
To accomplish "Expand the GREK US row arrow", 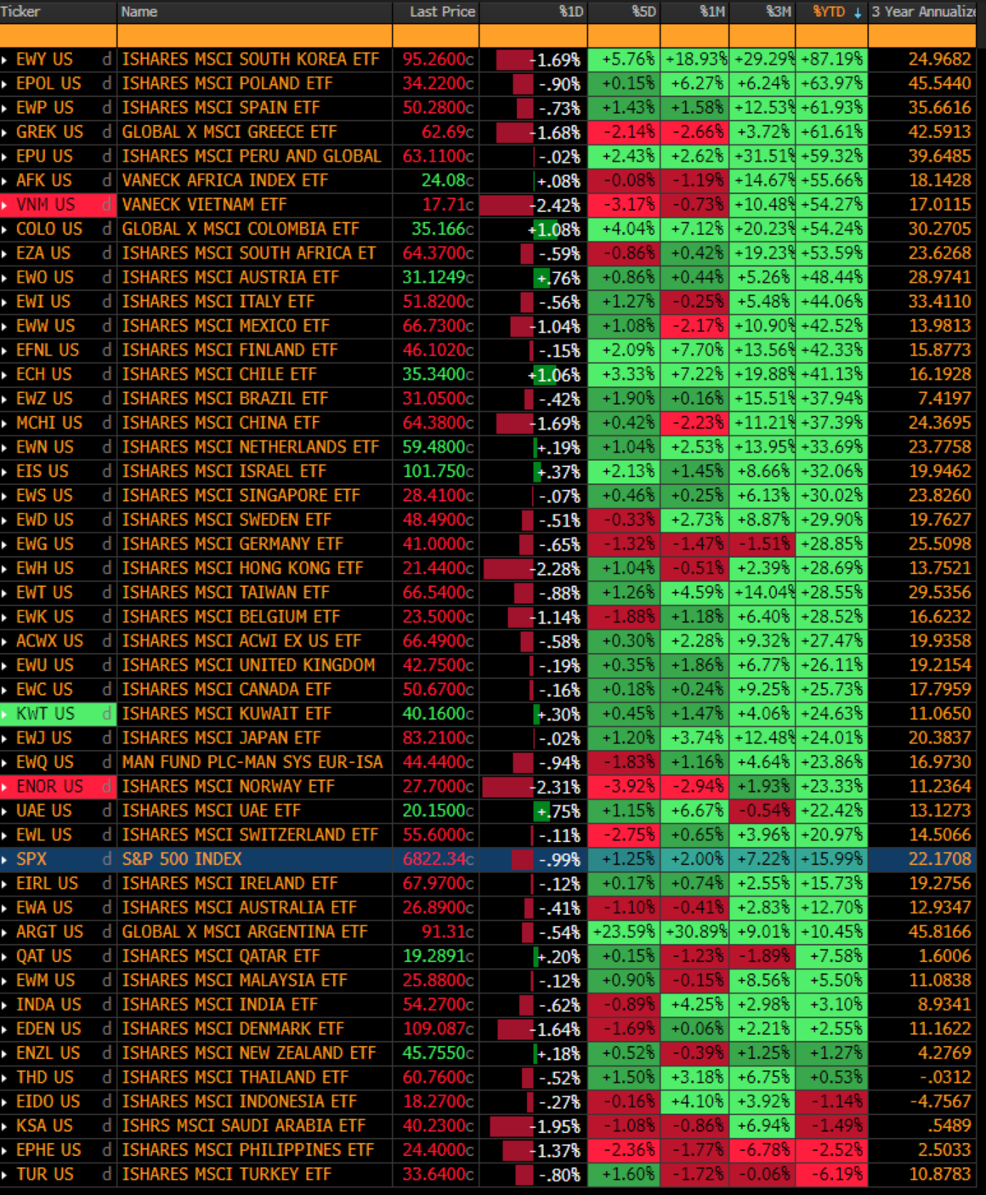I will tap(4, 132).
